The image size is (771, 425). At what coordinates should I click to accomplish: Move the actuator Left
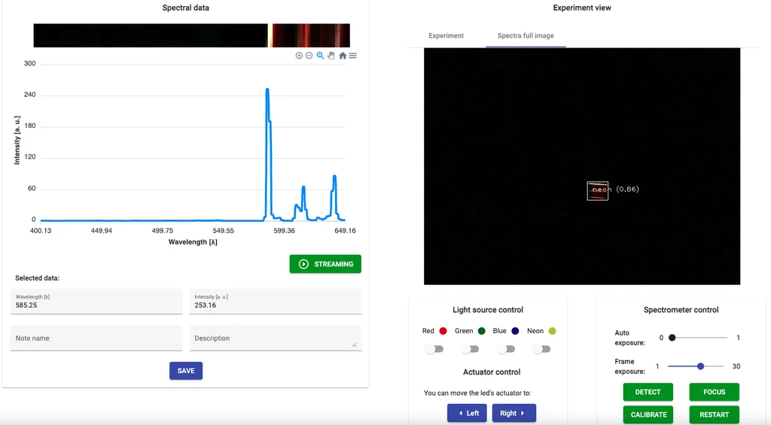click(x=467, y=413)
